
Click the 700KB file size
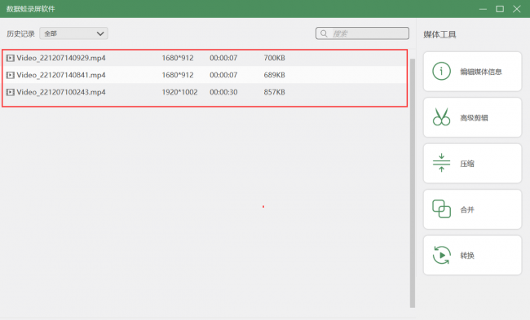pyautogui.click(x=274, y=58)
